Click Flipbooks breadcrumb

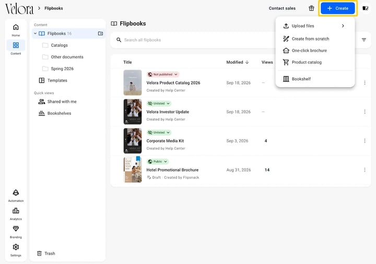[x=54, y=8]
